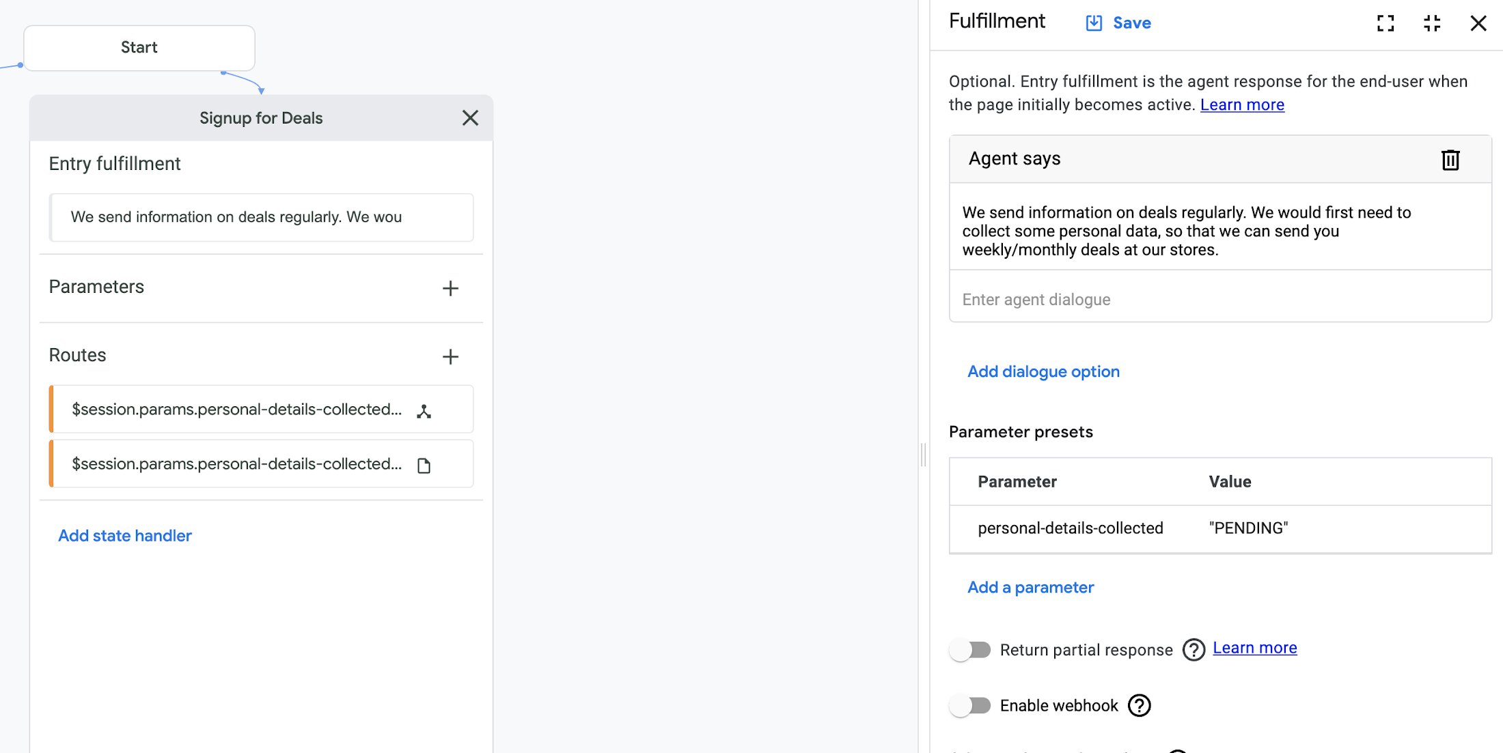The height and width of the screenshot is (753, 1503).
Task: Click the Save icon in Fulfillment header
Action: point(1094,23)
